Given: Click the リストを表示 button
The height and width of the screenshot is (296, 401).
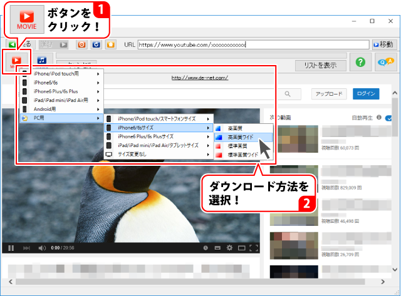Looking at the screenshot, I should coord(320,65).
